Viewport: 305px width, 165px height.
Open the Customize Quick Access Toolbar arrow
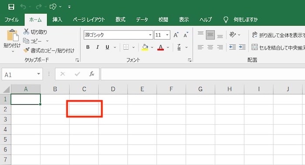pyautogui.click(x=69, y=7)
